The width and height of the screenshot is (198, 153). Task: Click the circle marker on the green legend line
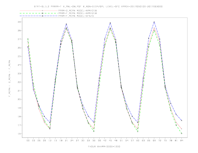(x=42, y=13)
